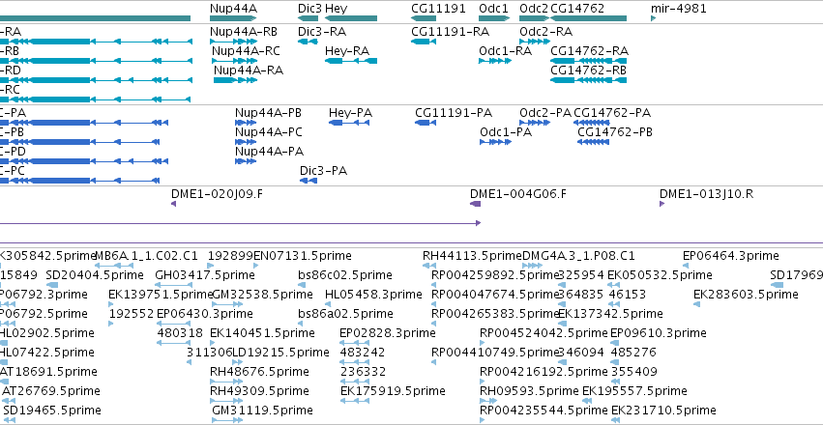Screen dimensions: 823x425
Task: Select EST EK231710.5prime
Action: click(615, 420)
